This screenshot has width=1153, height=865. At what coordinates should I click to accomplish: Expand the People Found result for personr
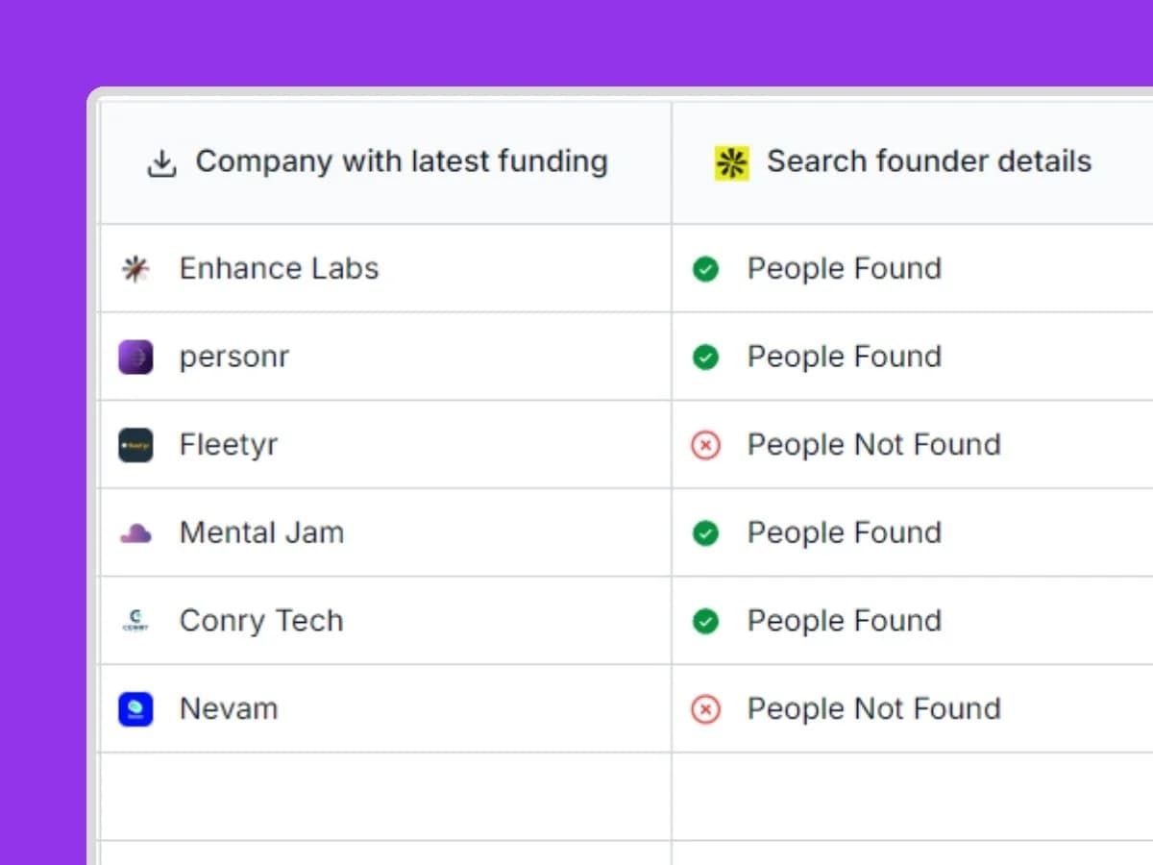pyautogui.click(x=844, y=357)
